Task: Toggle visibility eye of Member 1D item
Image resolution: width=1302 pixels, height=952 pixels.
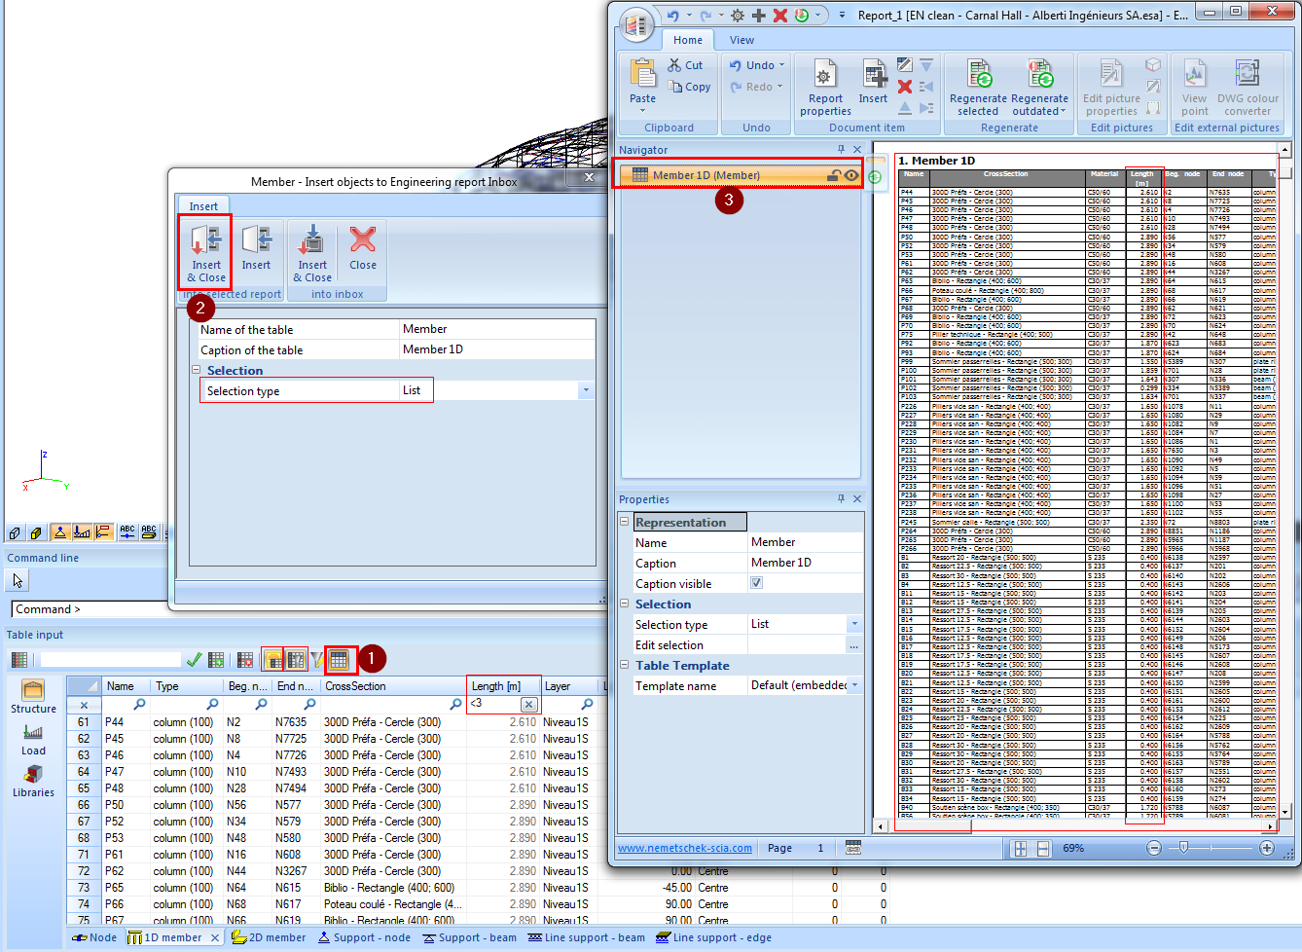Action: click(x=851, y=175)
